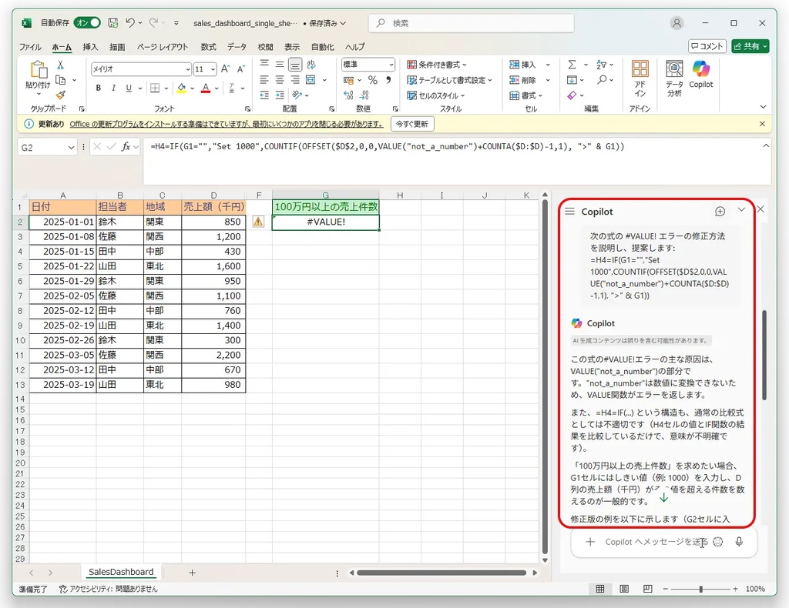Open Copilot from the ribbon
This screenshot has height=608, width=789.
701,75
